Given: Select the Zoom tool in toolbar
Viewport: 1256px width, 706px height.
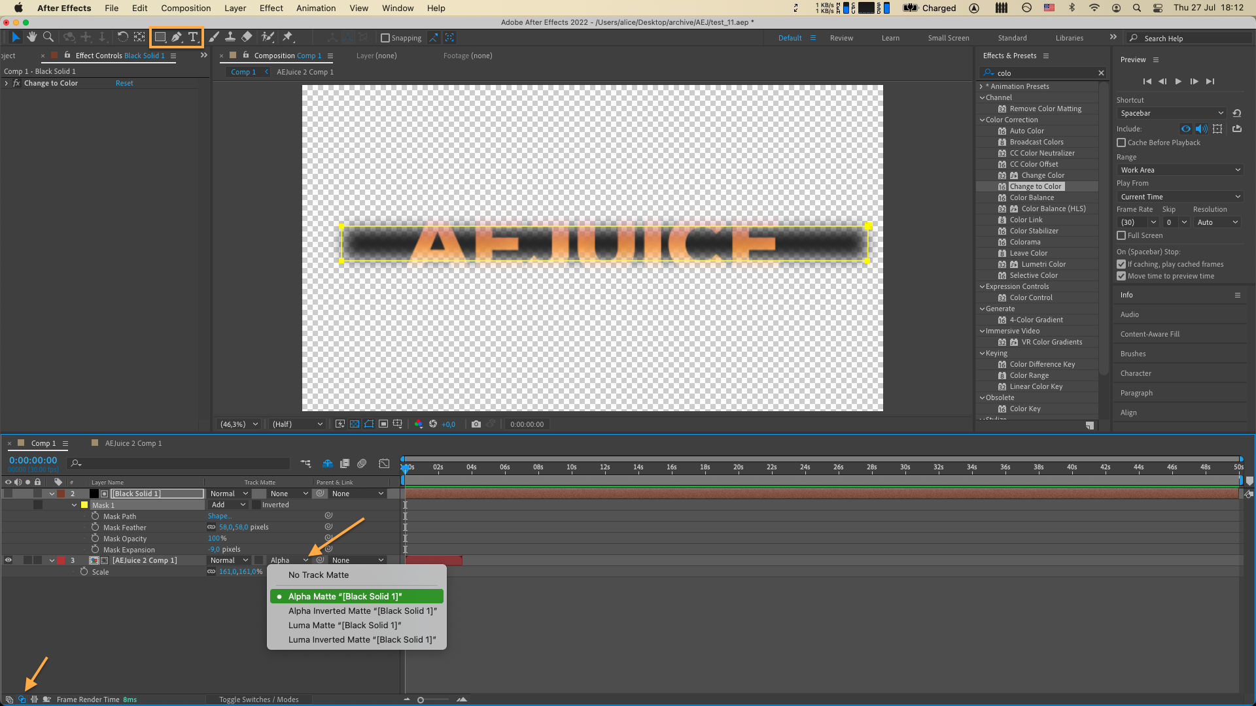Looking at the screenshot, I should (x=48, y=37).
